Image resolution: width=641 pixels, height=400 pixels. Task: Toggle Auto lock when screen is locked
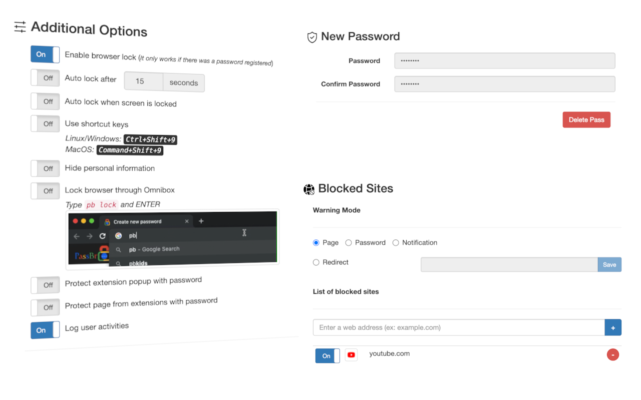click(x=45, y=101)
